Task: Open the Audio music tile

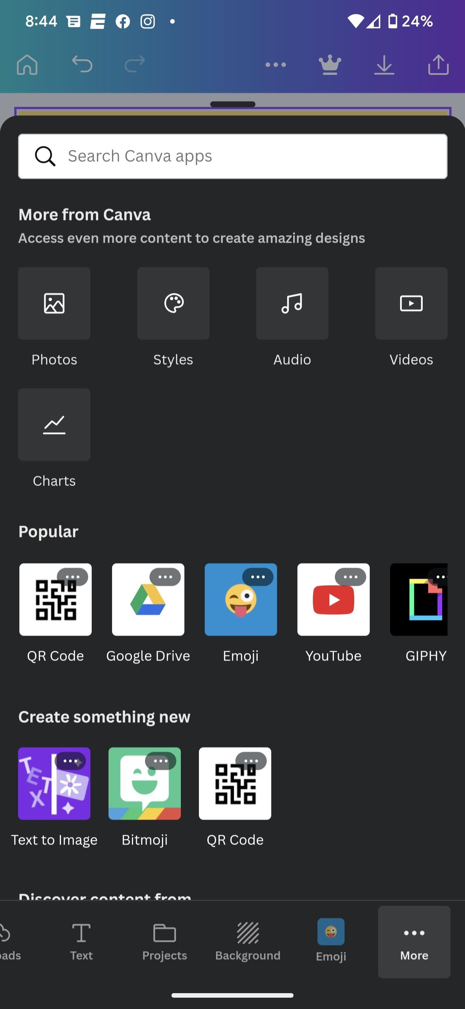Action: [x=292, y=303]
